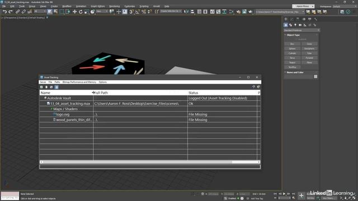Toggle the Spinner Snap button
The width and height of the screenshot is (358, 201).
[x=149, y=12]
